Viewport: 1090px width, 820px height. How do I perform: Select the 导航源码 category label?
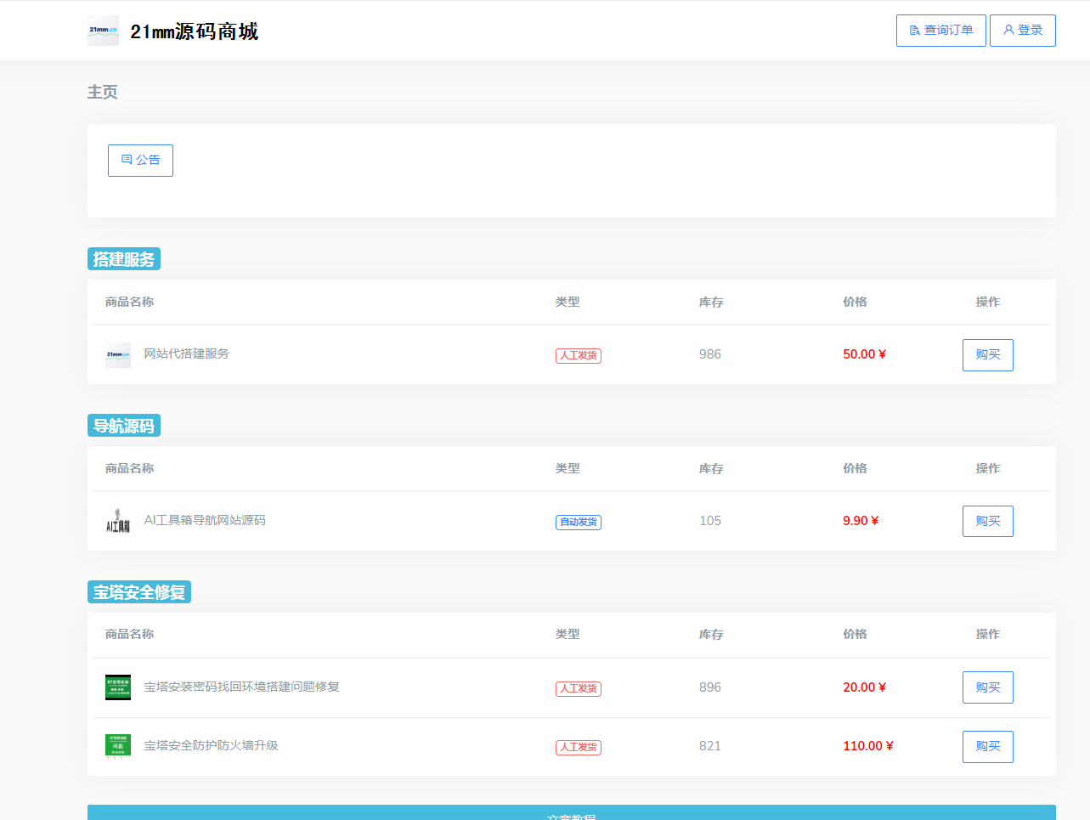tap(124, 426)
